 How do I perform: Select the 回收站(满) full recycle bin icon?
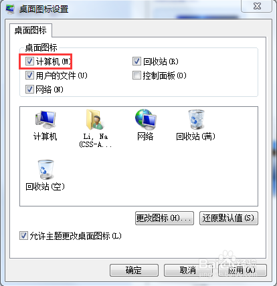pyautogui.click(x=196, y=120)
